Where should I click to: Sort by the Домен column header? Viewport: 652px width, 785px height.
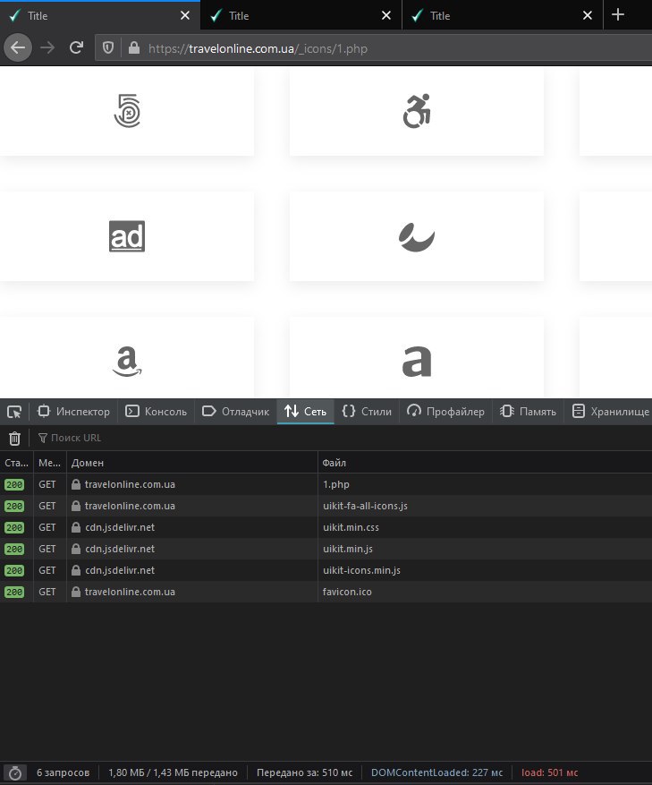[x=192, y=463]
